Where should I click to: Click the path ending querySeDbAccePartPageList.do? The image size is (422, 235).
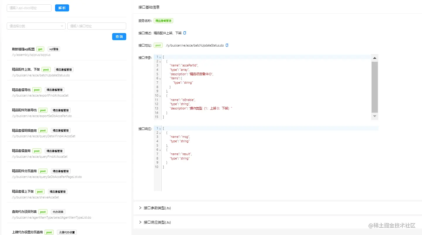(47, 177)
